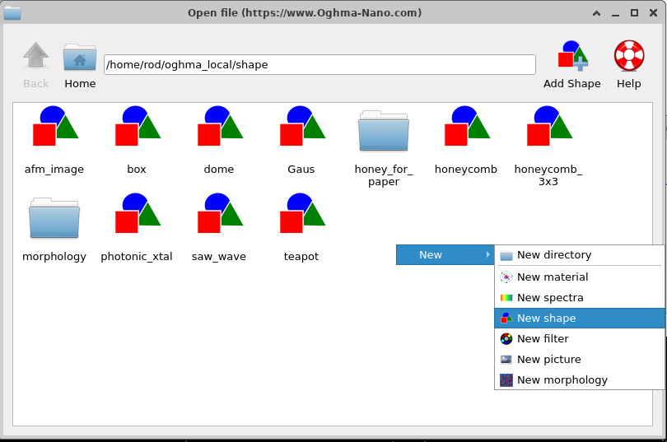The image size is (667, 442).
Task: Minimize the Open file window
Action: 615,14
